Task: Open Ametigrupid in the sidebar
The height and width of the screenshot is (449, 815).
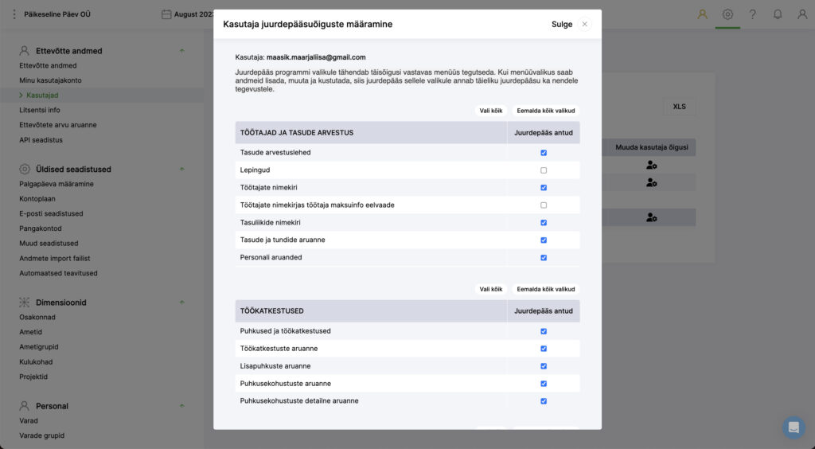Action: [38, 346]
